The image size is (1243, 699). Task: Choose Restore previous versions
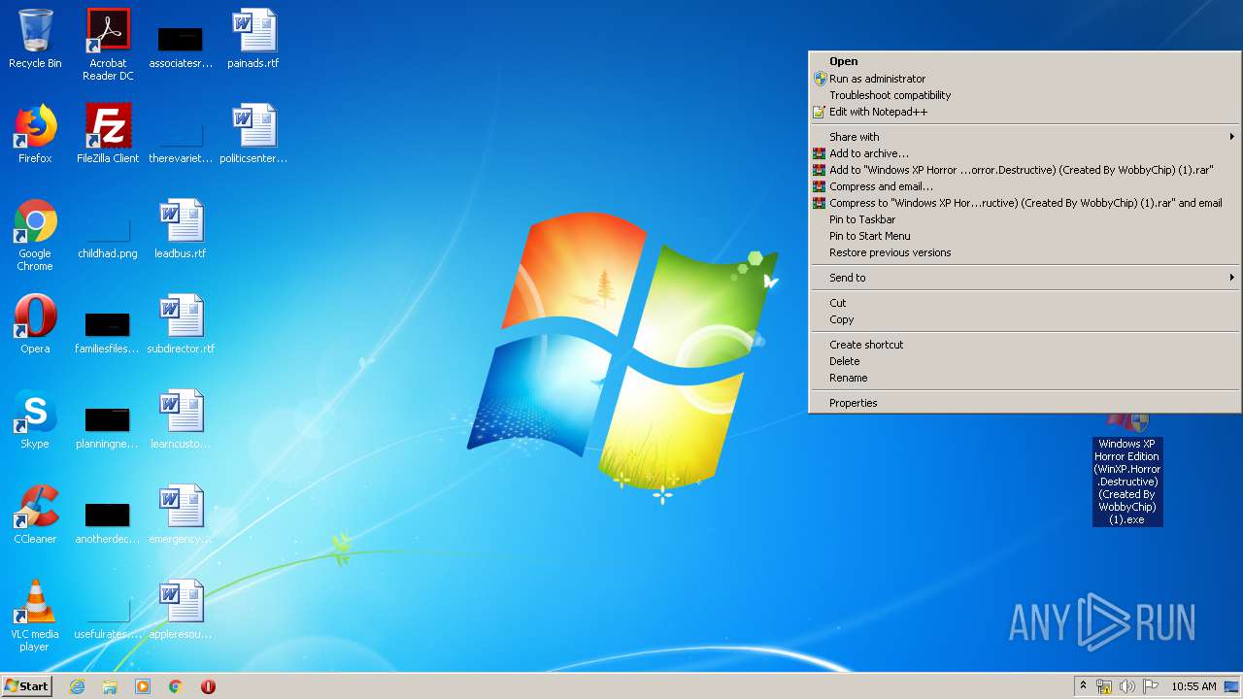click(x=1025, y=252)
